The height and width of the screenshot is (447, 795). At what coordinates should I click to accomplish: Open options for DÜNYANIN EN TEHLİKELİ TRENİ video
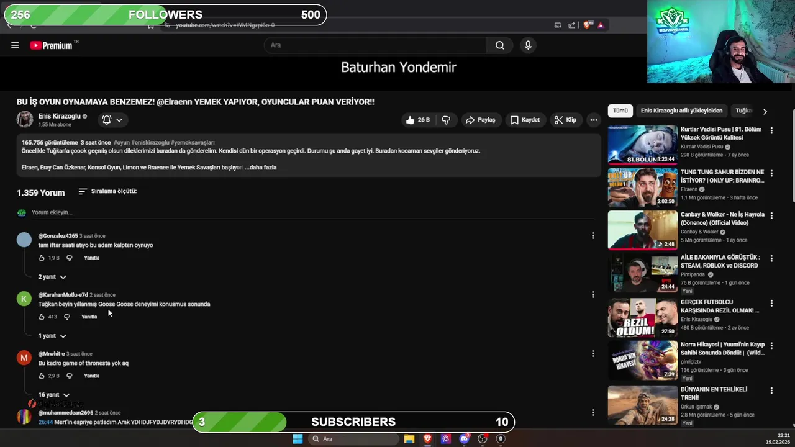pyautogui.click(x=771, y=391)
